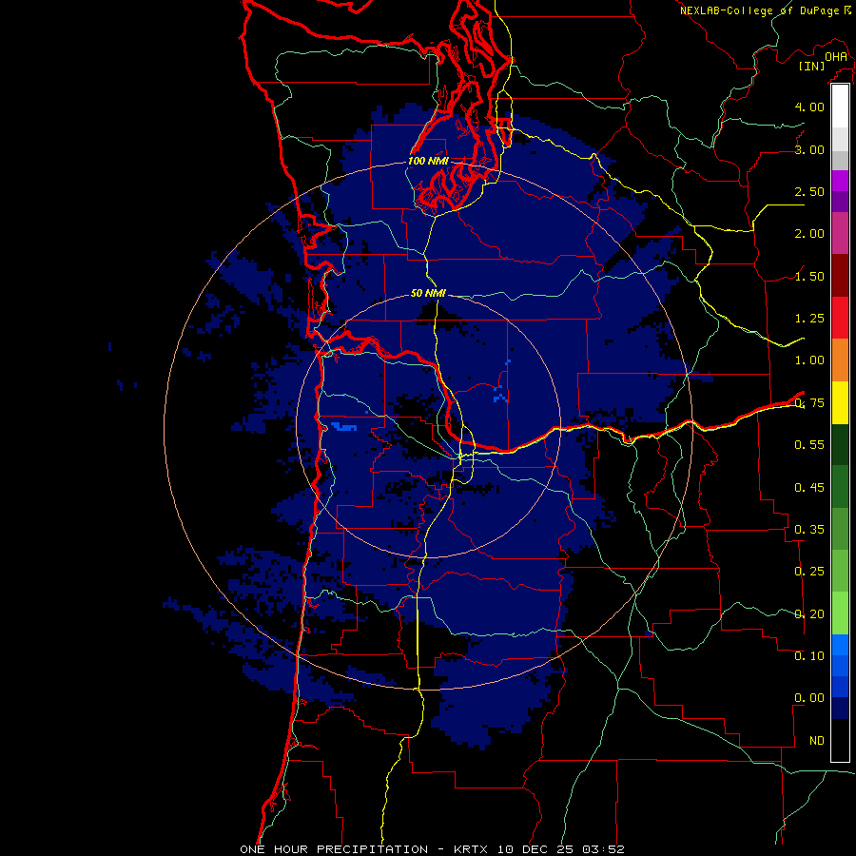Click the 1.50 legend value
Screen dimensions: 856x856
[x=809, y=276]
